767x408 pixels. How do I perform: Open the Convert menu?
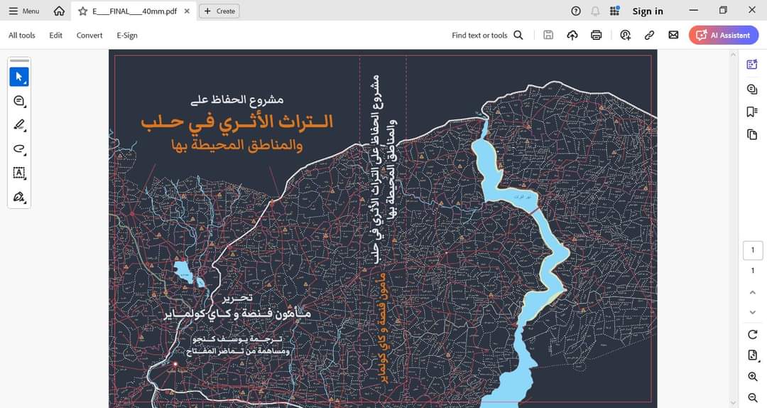(89, 36)
